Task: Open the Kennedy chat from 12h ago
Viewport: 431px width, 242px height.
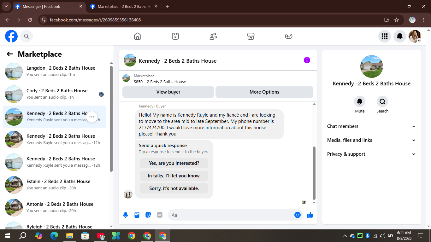Action: point(54,162)
